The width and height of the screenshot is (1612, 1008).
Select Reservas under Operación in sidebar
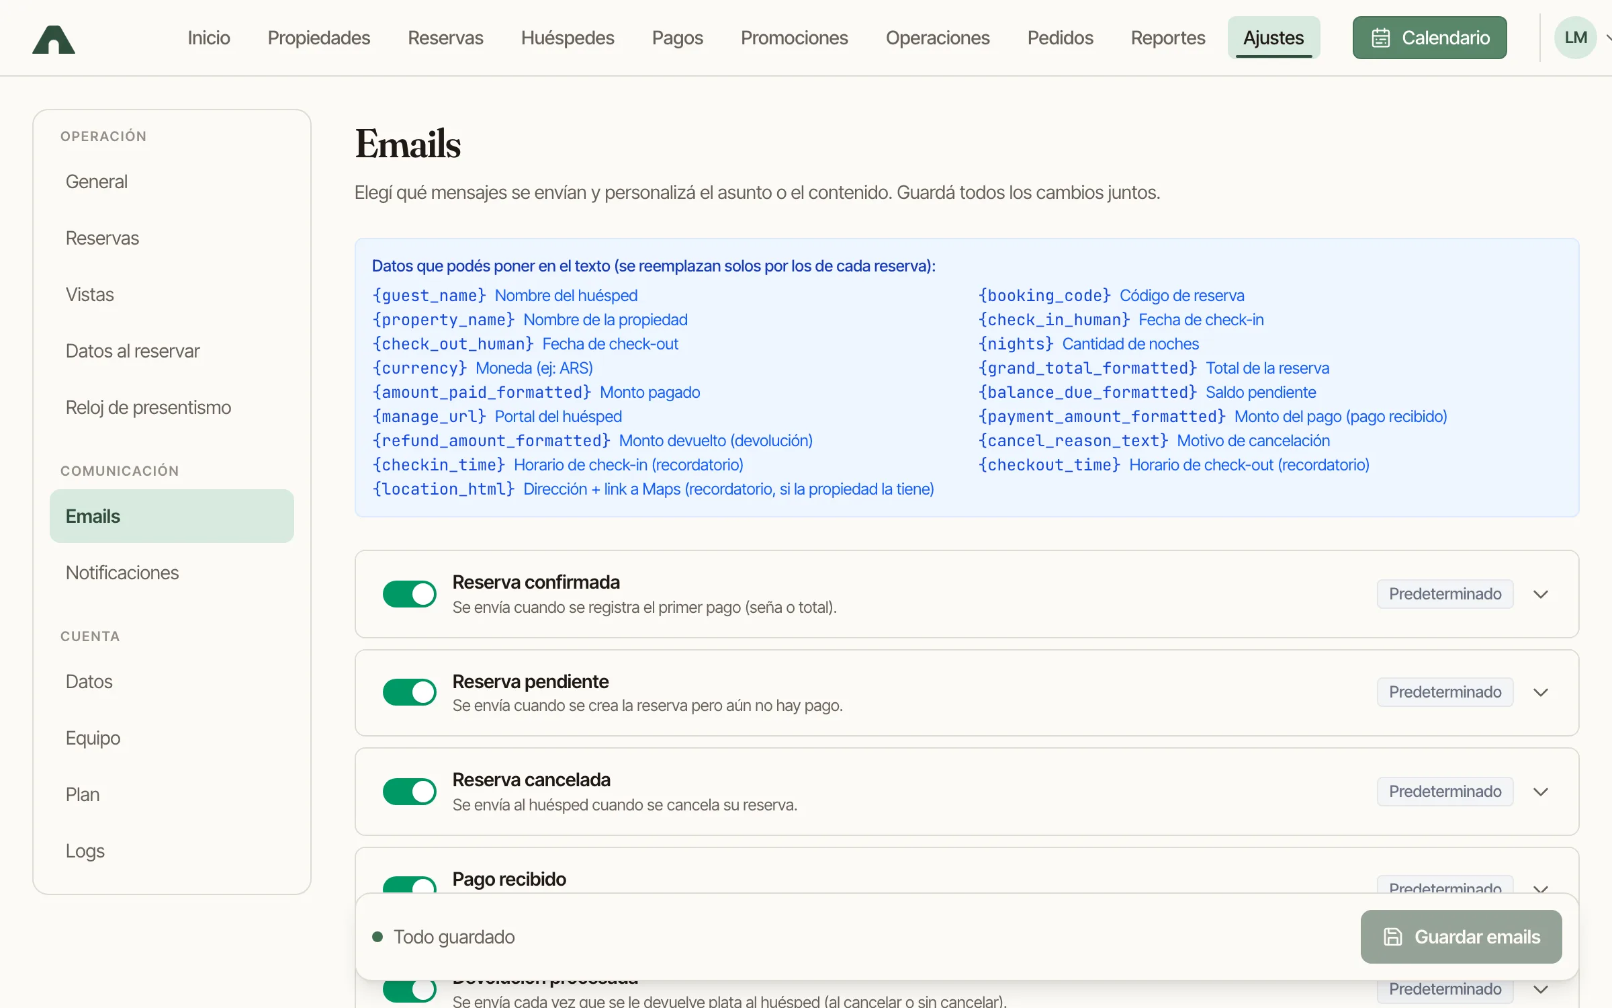tap(172, 238)
